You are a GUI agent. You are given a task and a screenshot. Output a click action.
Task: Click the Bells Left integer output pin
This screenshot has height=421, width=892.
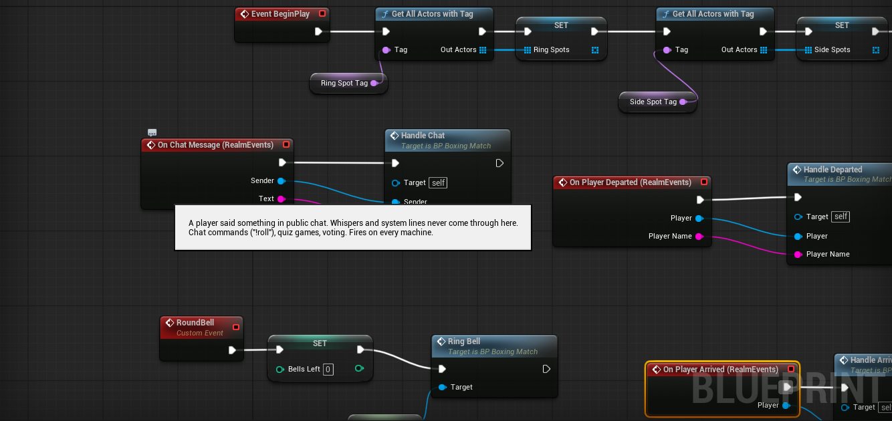click(360, 369)
